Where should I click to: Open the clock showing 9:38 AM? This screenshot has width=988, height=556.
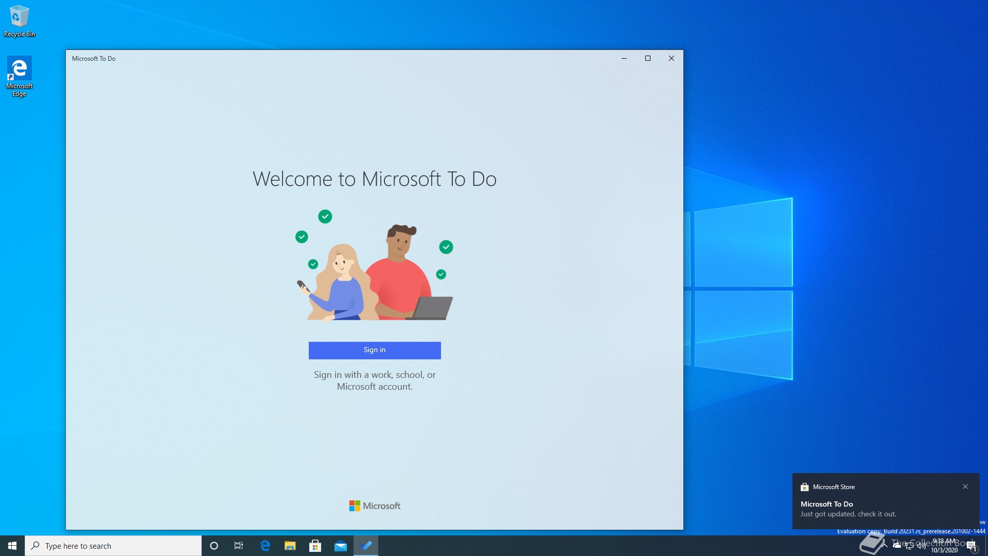[x=944, y=546]
